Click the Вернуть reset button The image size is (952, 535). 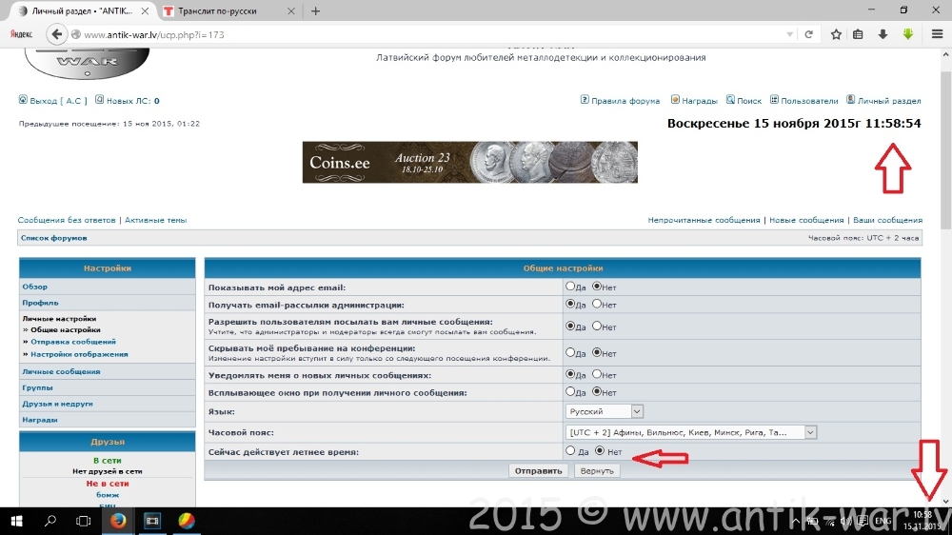pos(597,470)
